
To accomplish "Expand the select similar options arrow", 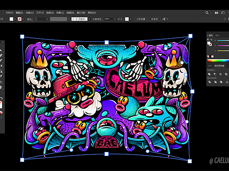I will click(x=167, y=19).
